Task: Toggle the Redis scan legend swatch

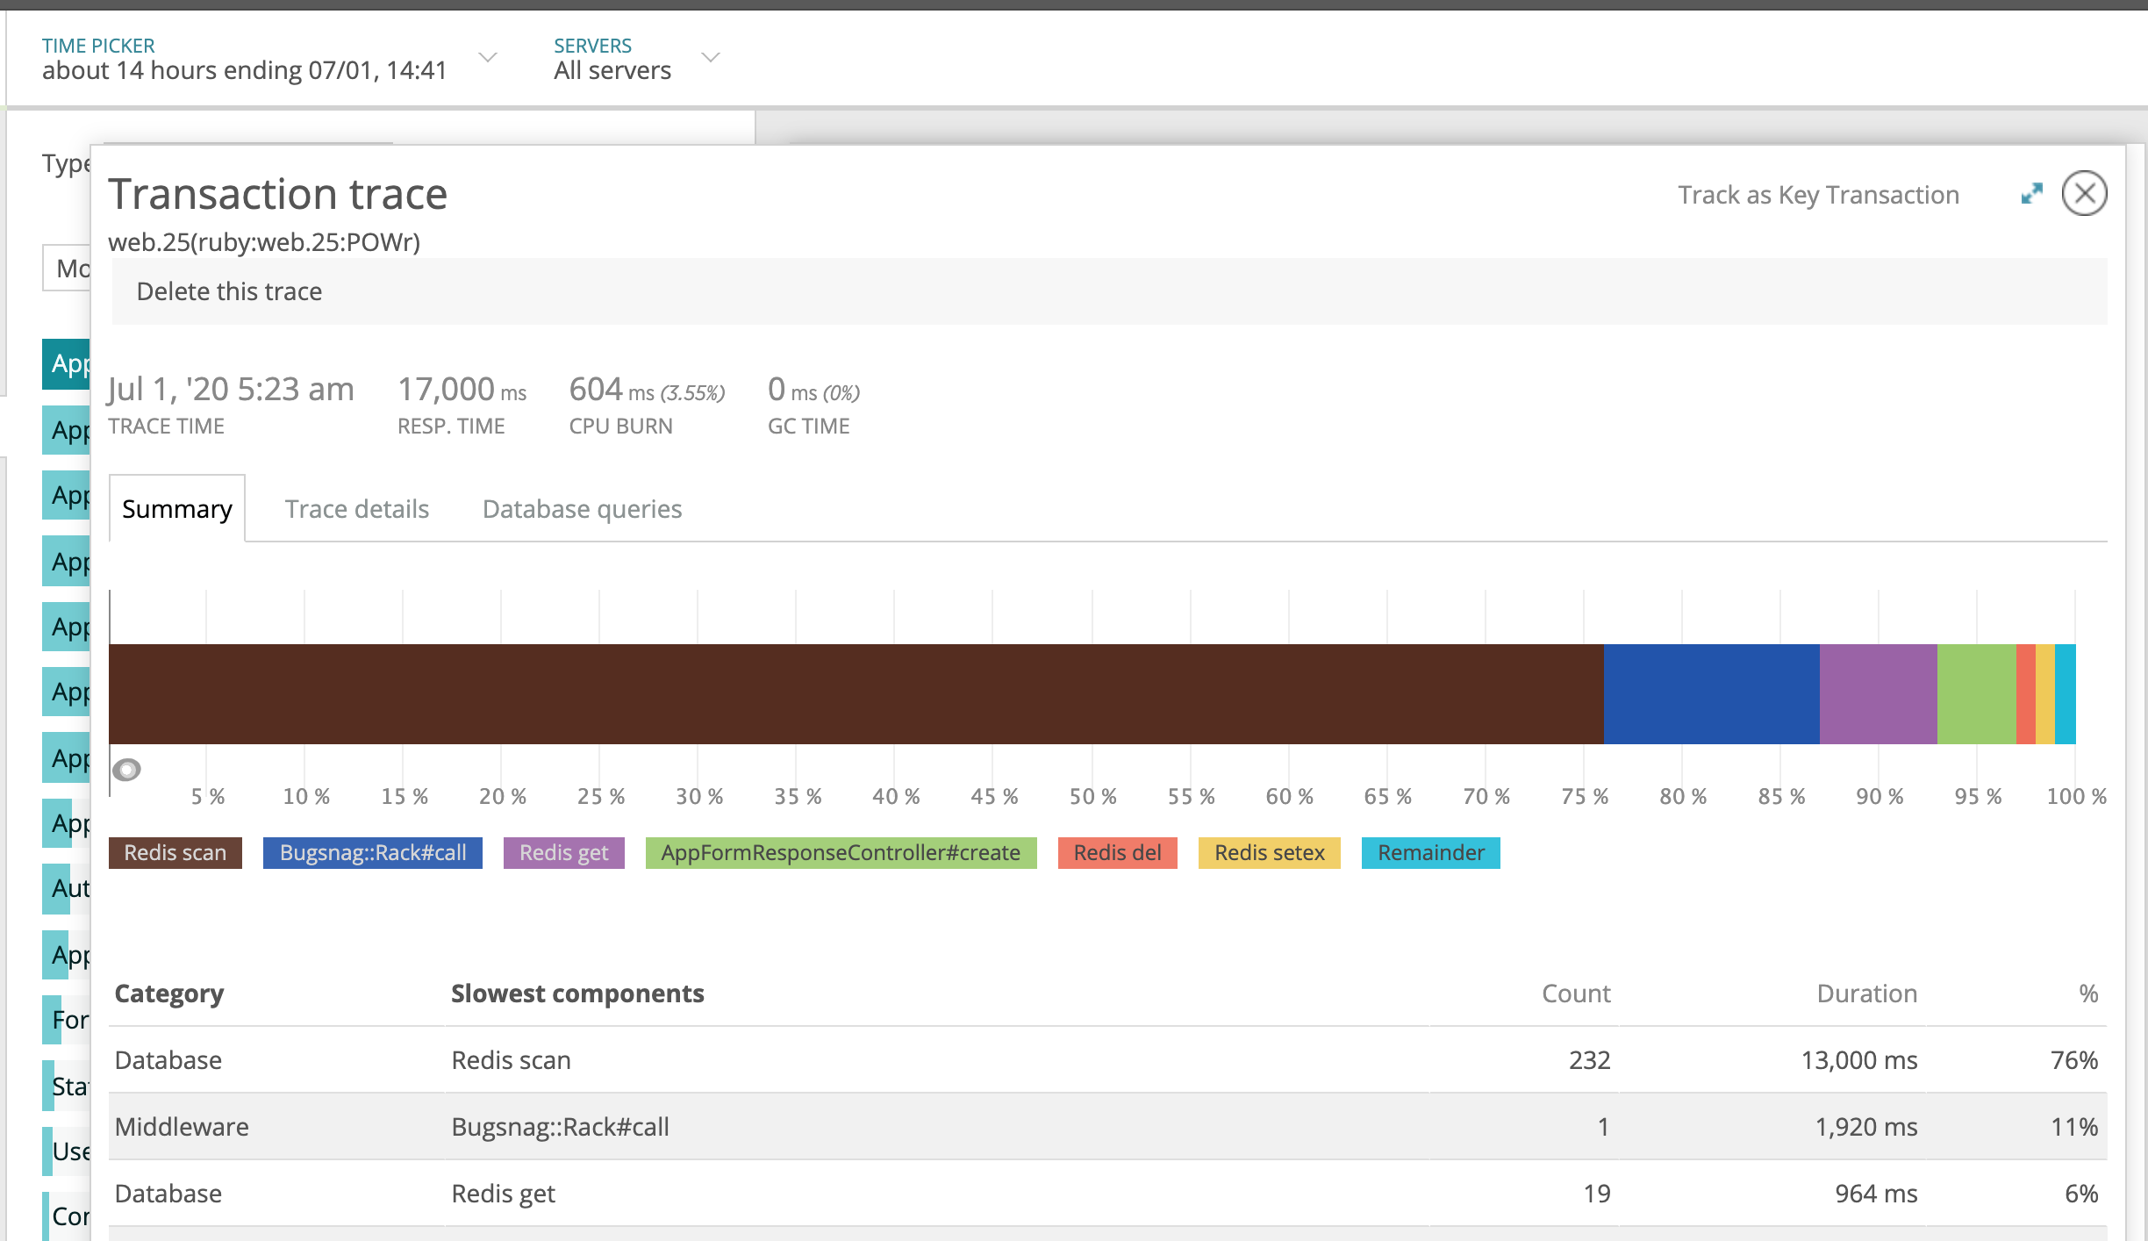Action: (x=175, y=852)
